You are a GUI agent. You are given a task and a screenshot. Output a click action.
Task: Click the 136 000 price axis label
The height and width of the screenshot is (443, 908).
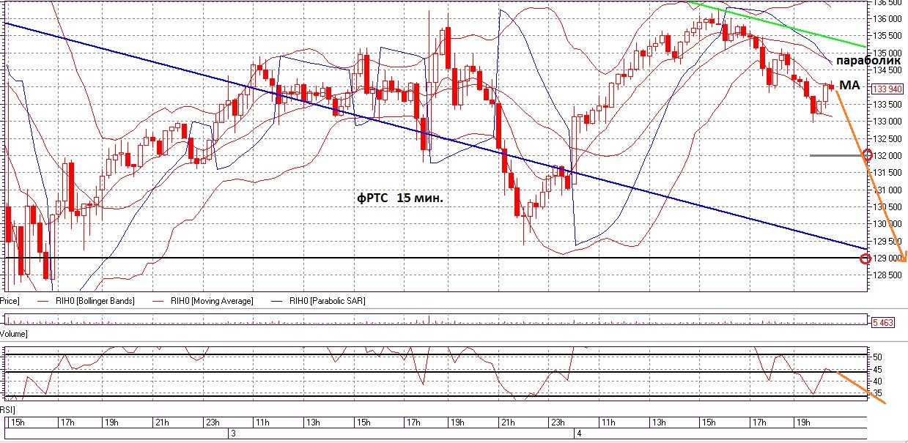pos(887,19)
